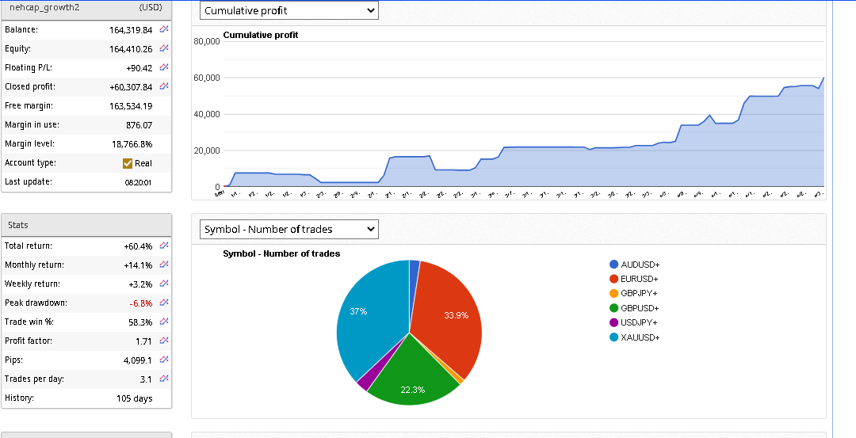Click the Trade win % chart icon

click(164, 322)
